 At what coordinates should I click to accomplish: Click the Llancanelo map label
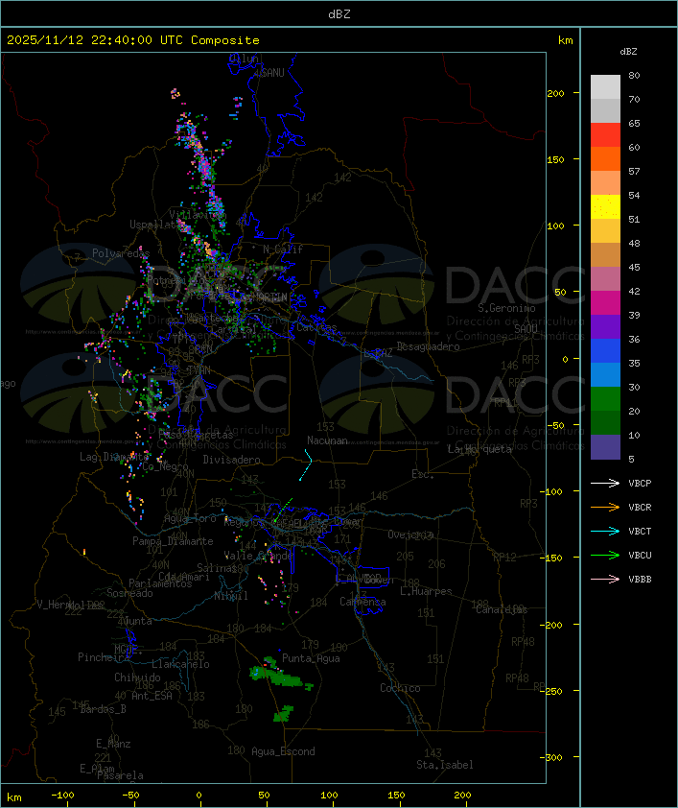point(180,665)
